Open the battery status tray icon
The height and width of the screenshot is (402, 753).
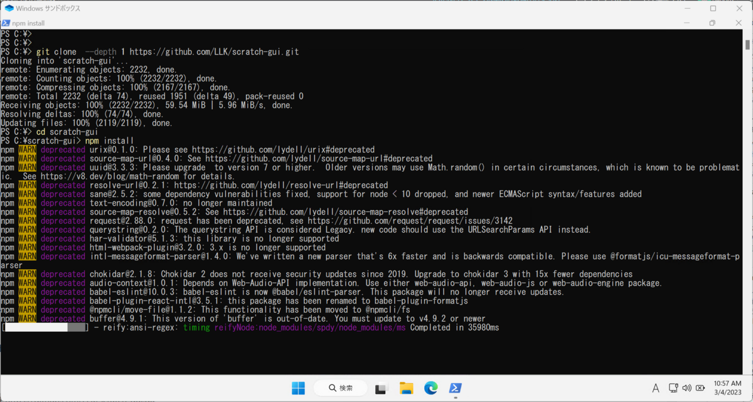click(699, 388)
